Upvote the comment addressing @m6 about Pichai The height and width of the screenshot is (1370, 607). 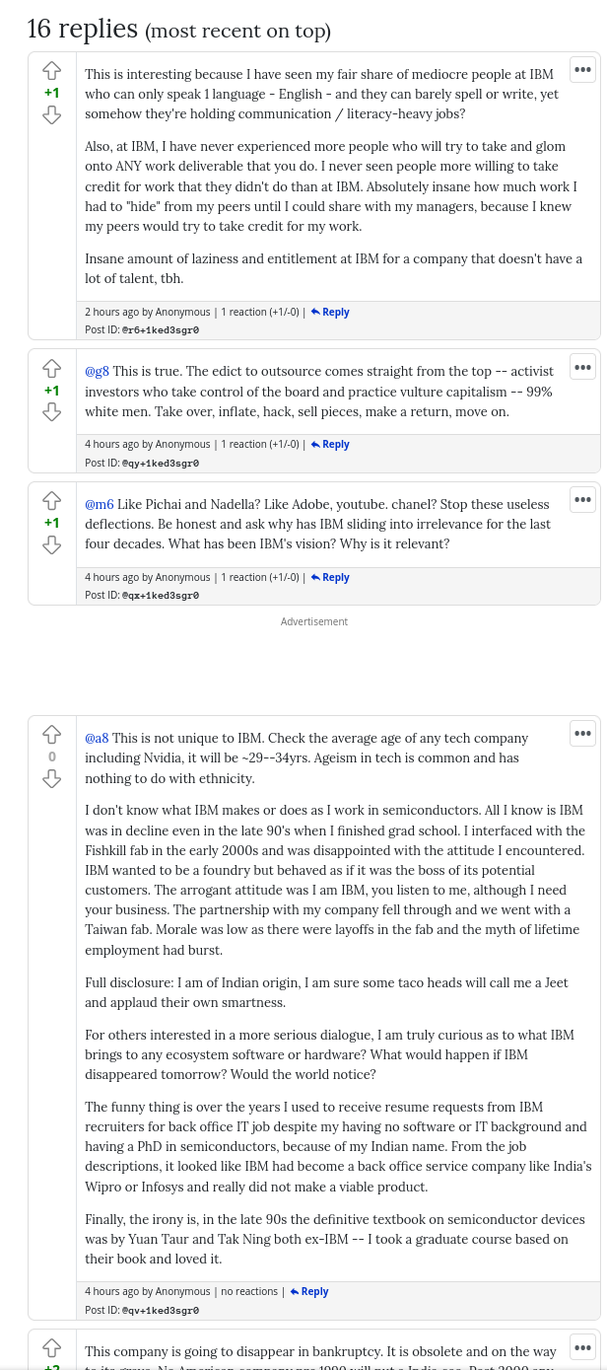coord(51,500)
